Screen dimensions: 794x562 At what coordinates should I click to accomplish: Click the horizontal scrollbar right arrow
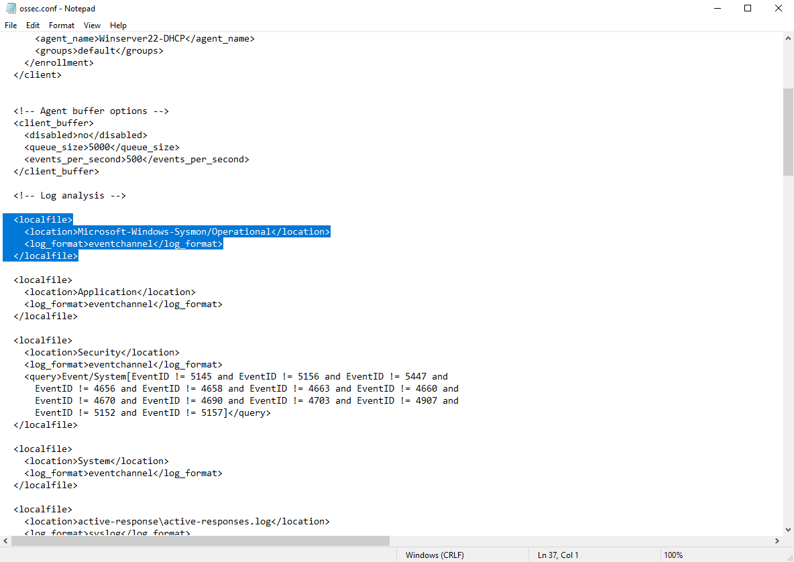(777, 541)
